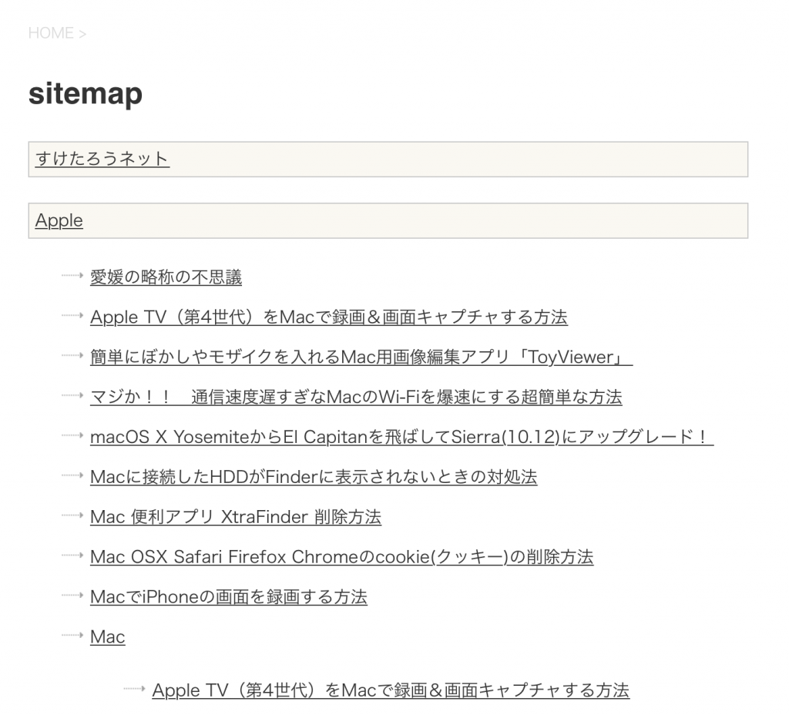Viewport: 789px width, 715px height.
Task: Click the arrow bullet beside the Mac subcategory
Action: [72, 636]
